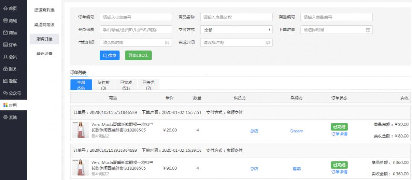The width and height of the screenshot is (412, 180).
Task: Click 已完成 badge in ¥80.00 order
Action: pos(339,127)
